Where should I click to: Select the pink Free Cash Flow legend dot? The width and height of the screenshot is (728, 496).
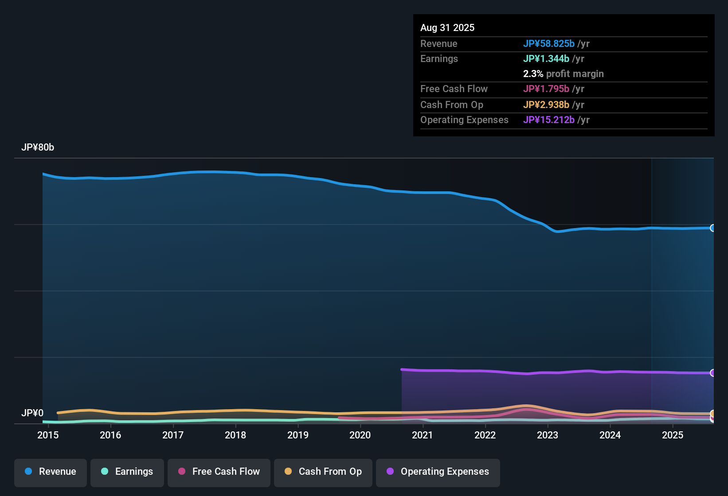[x=182, y=472]
